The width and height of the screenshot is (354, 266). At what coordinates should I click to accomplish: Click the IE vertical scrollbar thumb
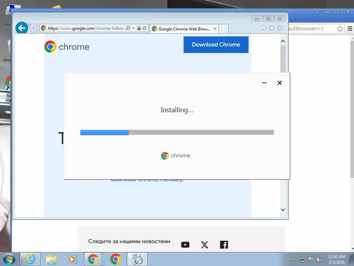click(283, 59)
